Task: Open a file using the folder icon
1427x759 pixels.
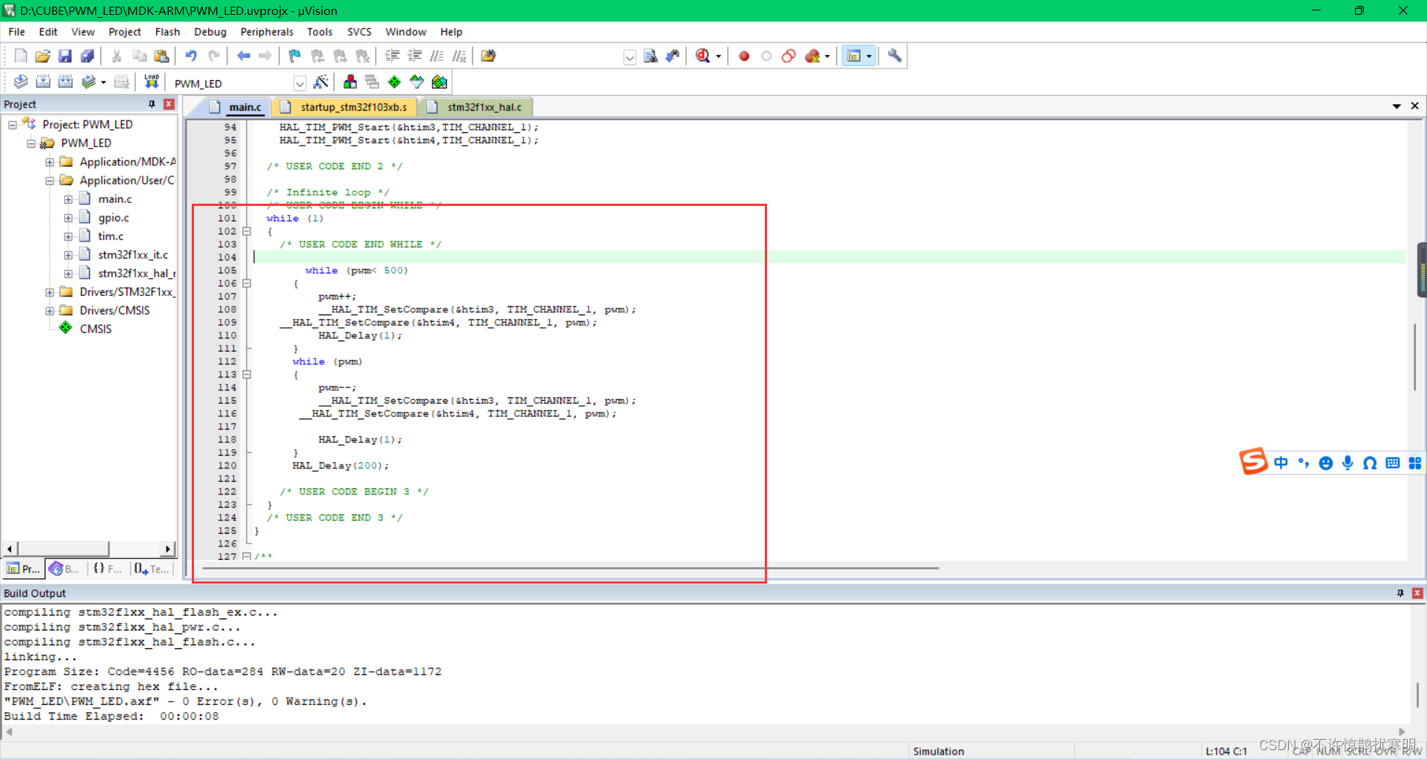Action: 43,56
